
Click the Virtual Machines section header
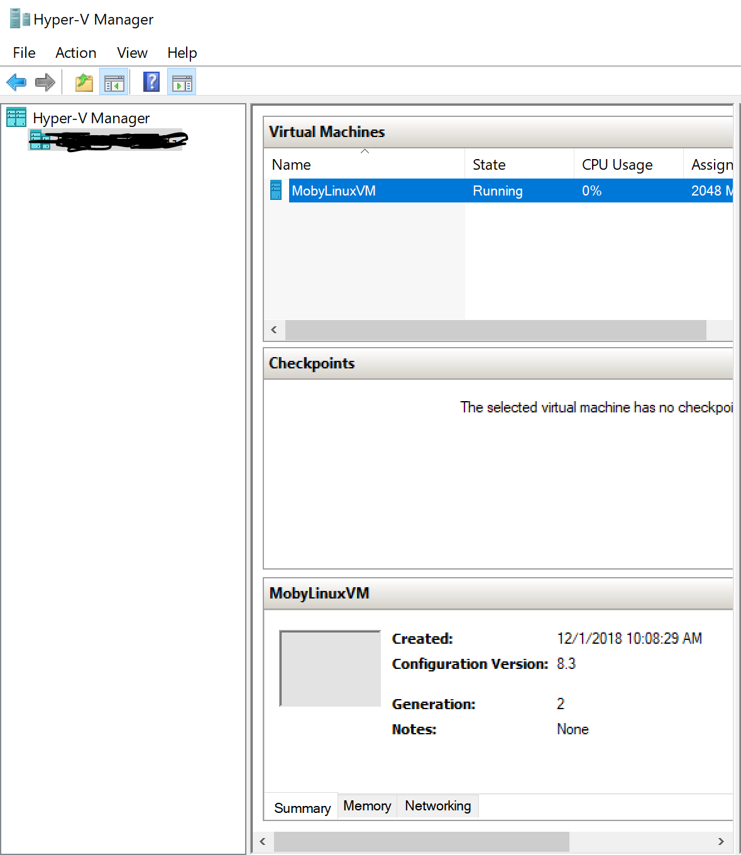pyautogui.click(x=498, y=132)
